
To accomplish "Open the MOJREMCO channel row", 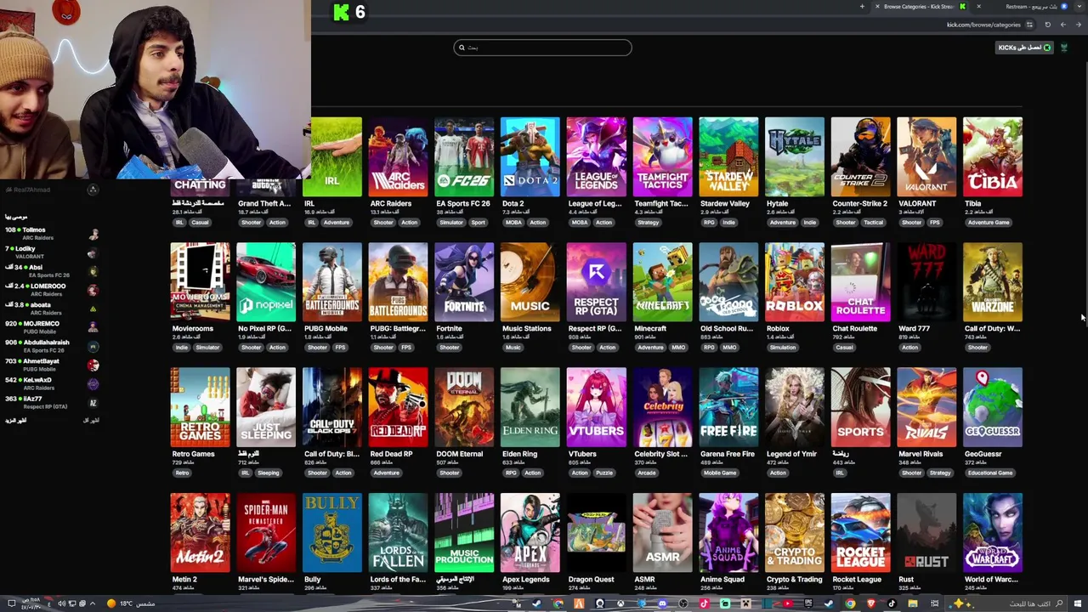I will tap(51, 327).
